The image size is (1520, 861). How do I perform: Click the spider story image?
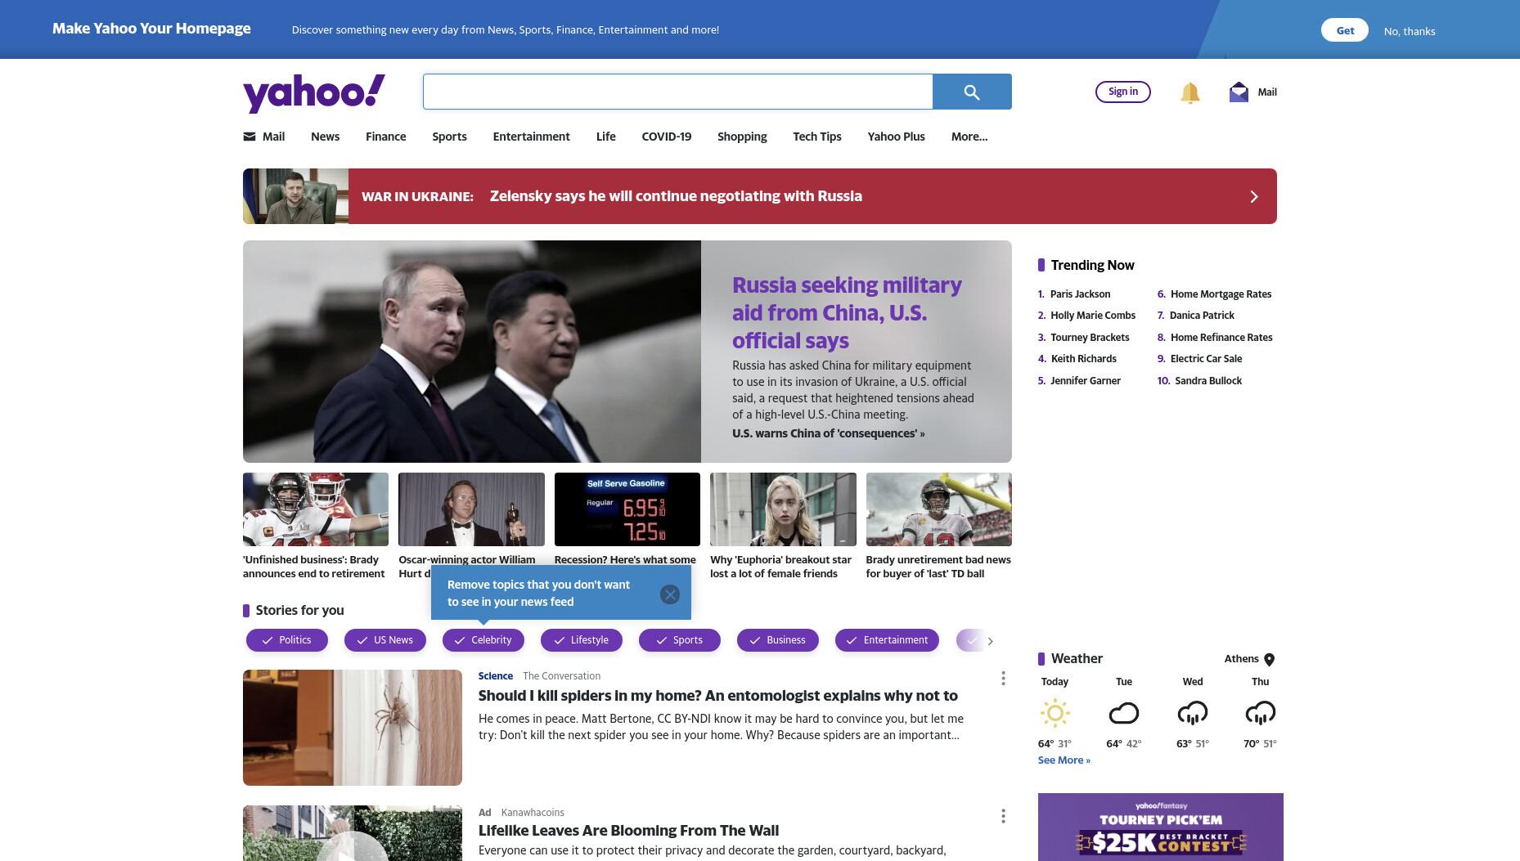(x=353, y=728)
